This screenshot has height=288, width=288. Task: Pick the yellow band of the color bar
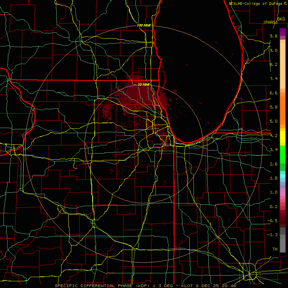(283, 137)
